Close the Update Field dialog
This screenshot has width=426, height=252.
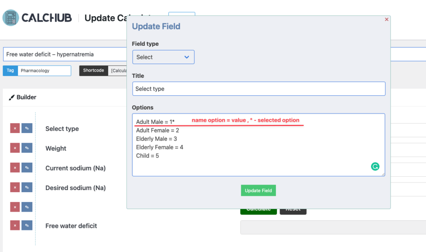click(x=386, y=19)
